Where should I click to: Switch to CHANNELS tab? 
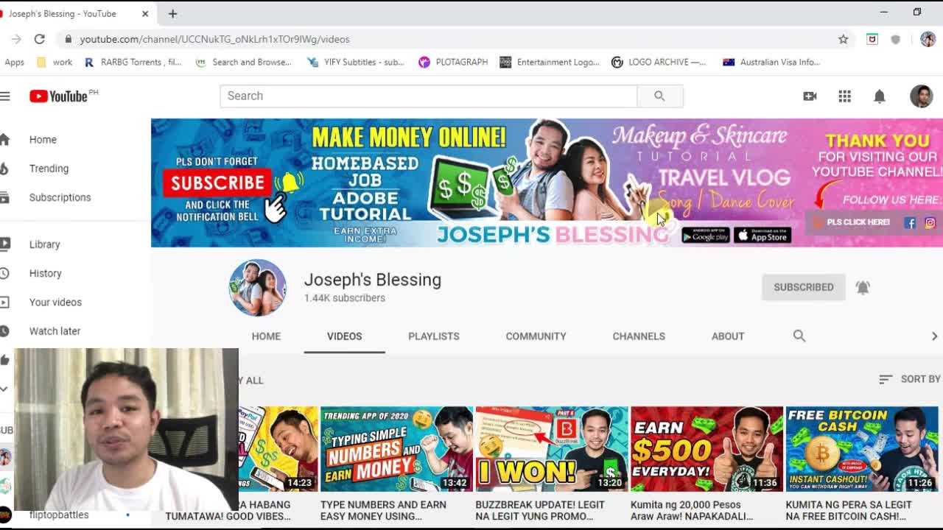639,336
